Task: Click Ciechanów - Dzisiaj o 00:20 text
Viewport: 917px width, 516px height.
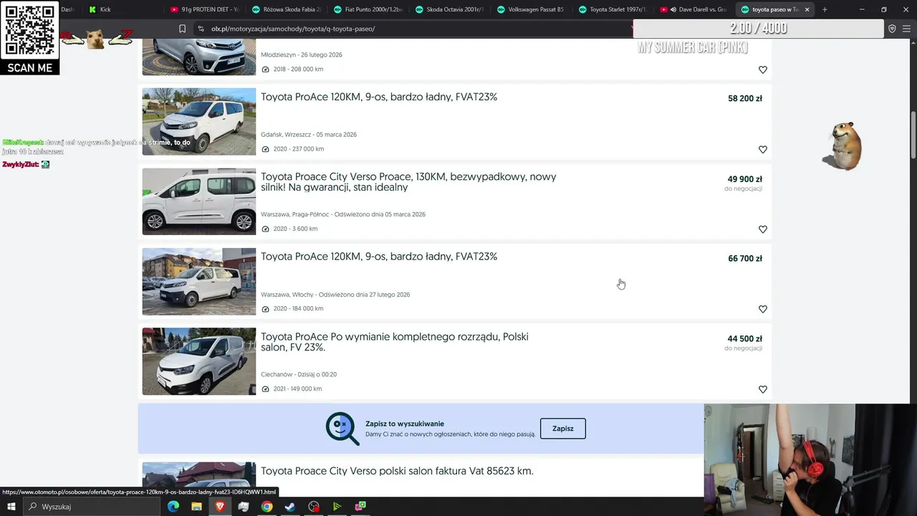Action: [x=299, y=374]
